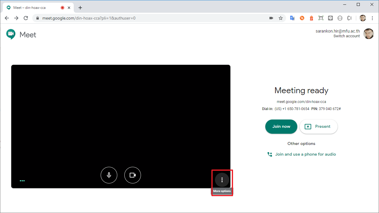This screenshot has width=379, height=213.
Task: Click the Join now button
Action: (x=281, y=127)
